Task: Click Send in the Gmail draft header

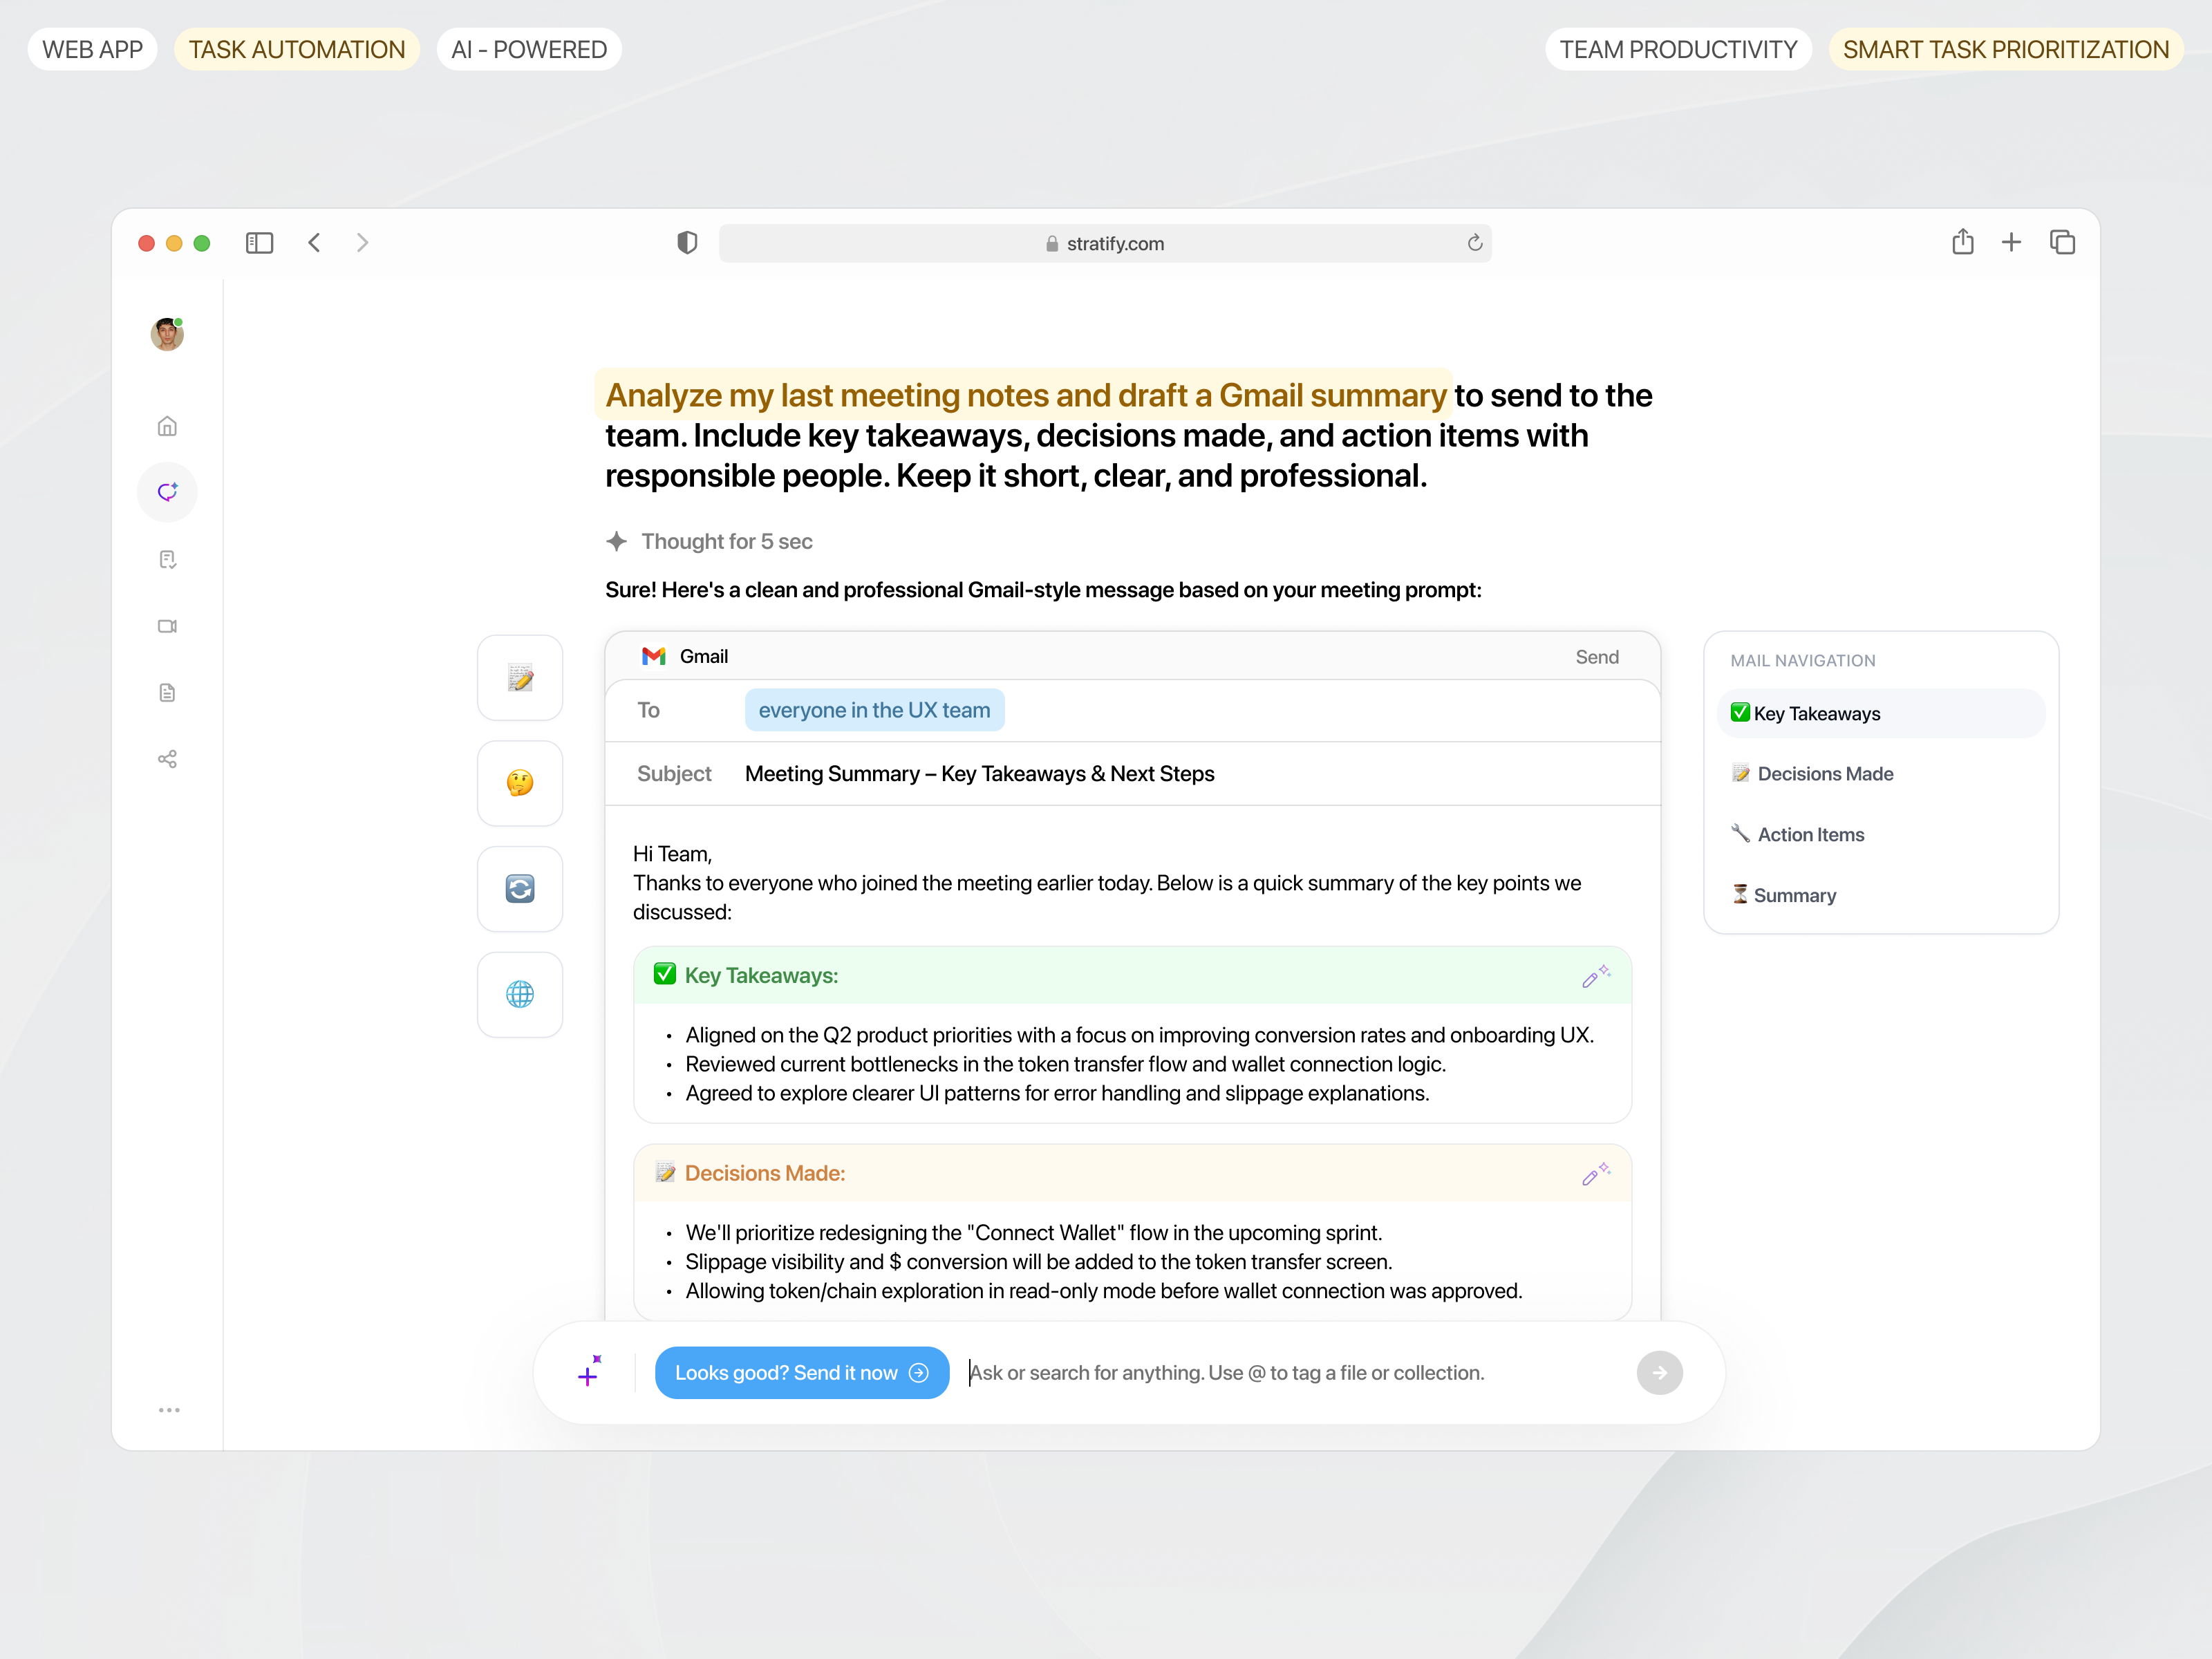Action: [1597, 657]
